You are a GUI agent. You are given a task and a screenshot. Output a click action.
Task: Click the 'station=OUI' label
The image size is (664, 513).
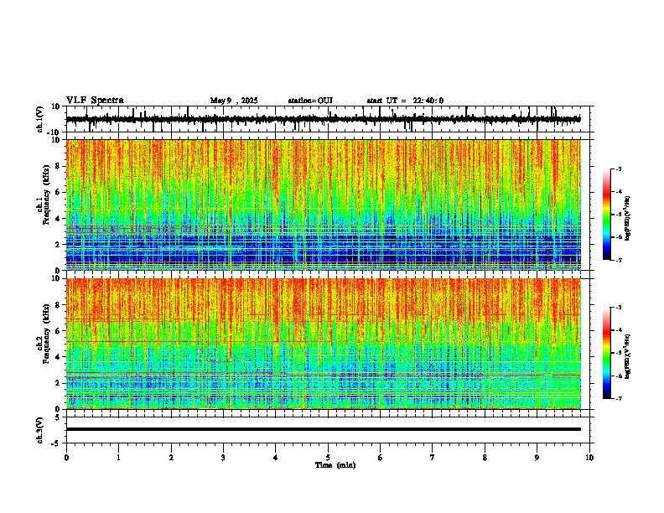point(310,101)
